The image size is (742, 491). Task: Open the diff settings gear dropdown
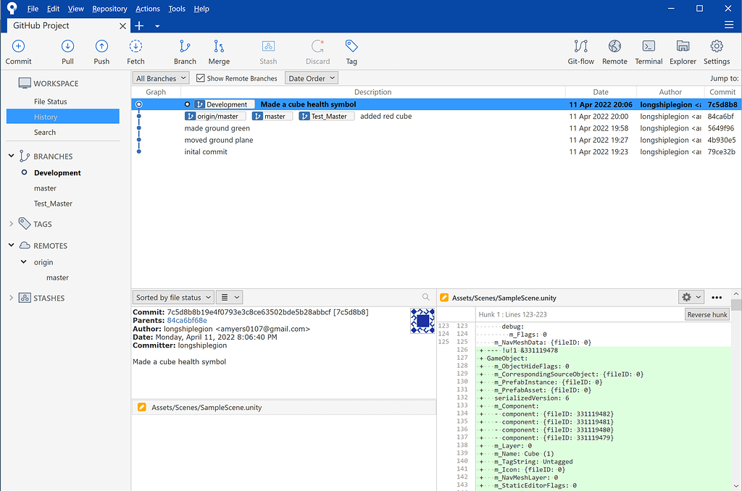(691, 297)
